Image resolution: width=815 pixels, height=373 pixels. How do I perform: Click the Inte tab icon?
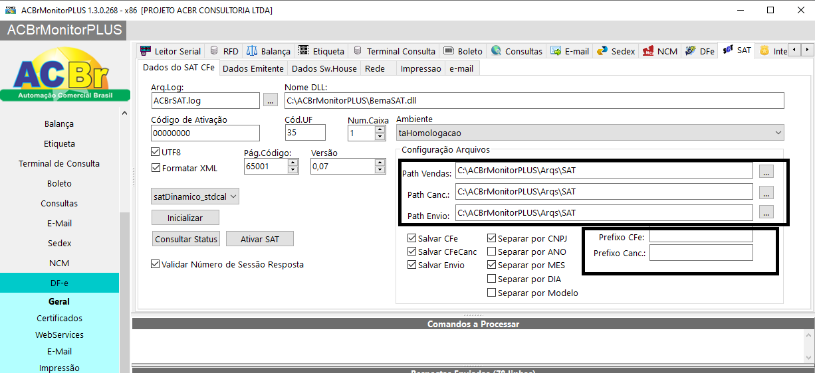[x=764, y=50]
